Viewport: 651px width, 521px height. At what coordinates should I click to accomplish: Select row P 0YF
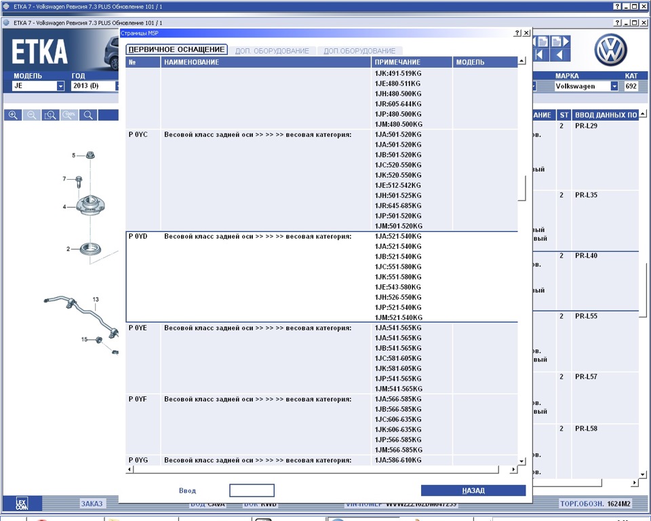321,424
